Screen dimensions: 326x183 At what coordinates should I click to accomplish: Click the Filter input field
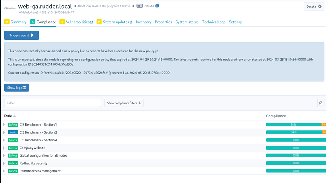tap(53, 103)
